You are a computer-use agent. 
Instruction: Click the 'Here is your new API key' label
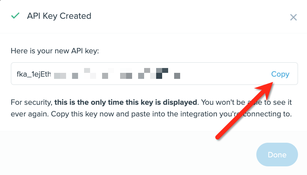pos(55,51)
